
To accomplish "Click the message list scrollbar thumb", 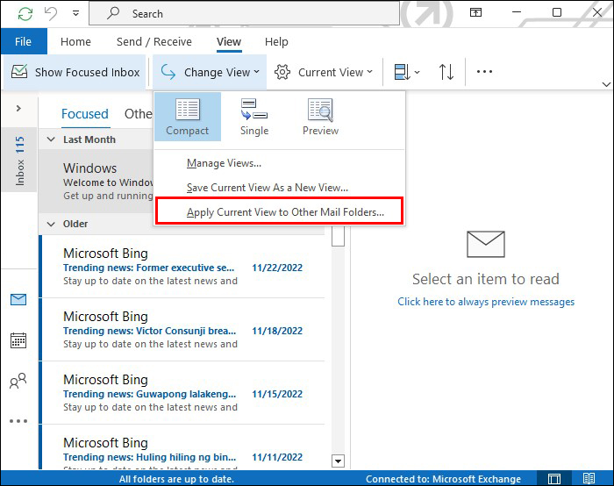I will (x=338, y=237).
